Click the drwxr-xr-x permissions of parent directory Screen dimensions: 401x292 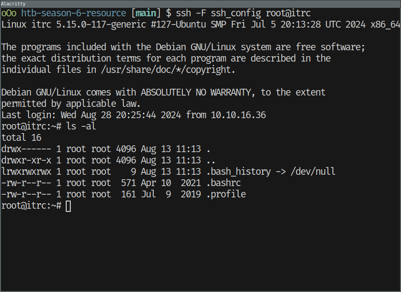tap(26, 160)
